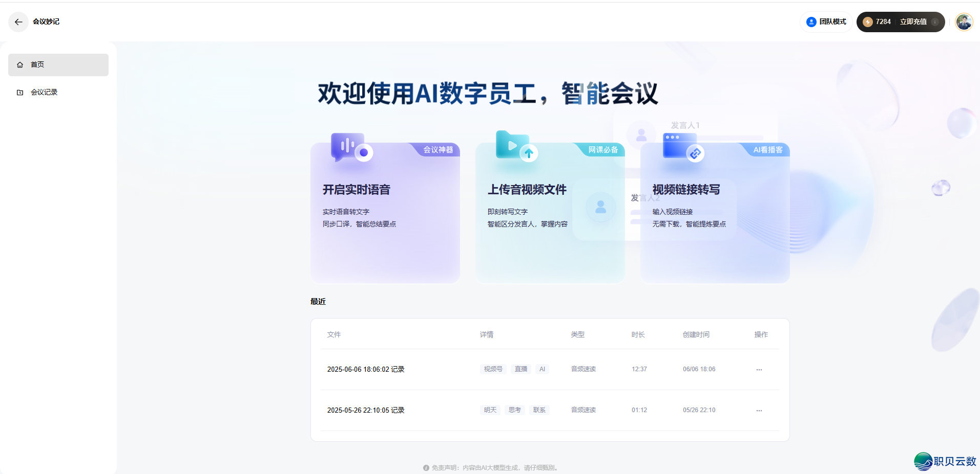Click the 明天 tag on the second record
This screenshot has width=980, height=474.
coord(490,410)
